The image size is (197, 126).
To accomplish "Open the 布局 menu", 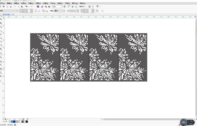I will (24, 3).
